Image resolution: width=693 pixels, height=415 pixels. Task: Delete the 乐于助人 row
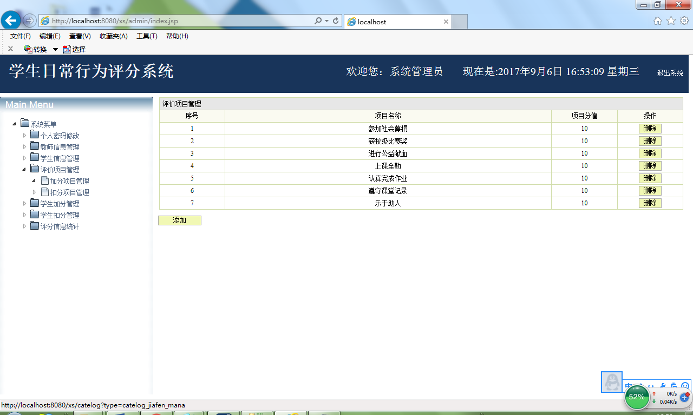tap(650, 203)
